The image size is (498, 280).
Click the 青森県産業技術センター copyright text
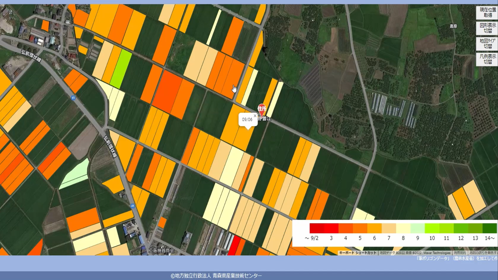pos(237,276)
